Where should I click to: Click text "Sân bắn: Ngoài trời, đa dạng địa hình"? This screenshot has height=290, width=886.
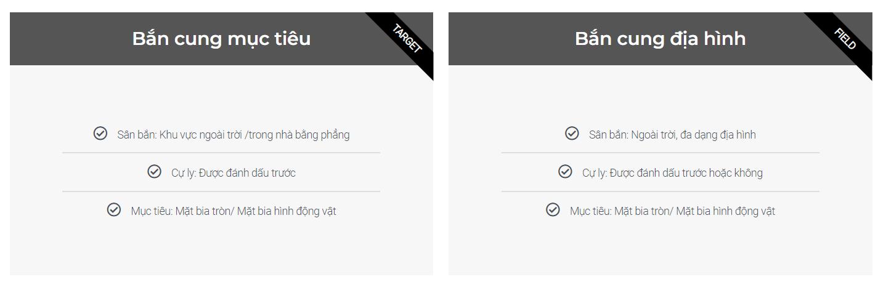click(672, 135)
